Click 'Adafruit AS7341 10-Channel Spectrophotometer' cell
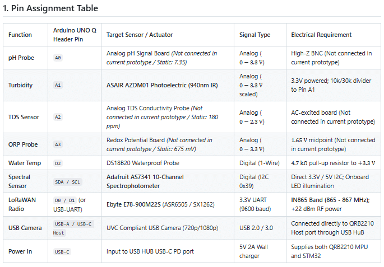The image size is (384, 267). tap(168, 181)
